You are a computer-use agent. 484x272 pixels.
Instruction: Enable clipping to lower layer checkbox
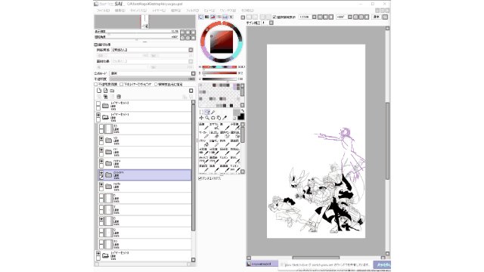point(121,84)
